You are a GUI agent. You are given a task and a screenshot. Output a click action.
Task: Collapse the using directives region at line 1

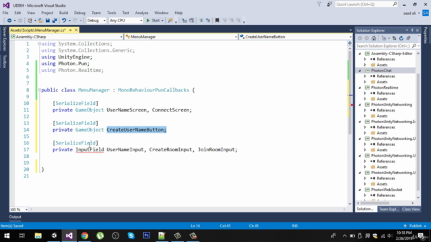pyautogui.click(x=39, y=44)
